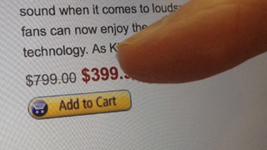Select the crossed-out $799.00 original price
This screenshot has height=150, width=267.
[51, 79]
